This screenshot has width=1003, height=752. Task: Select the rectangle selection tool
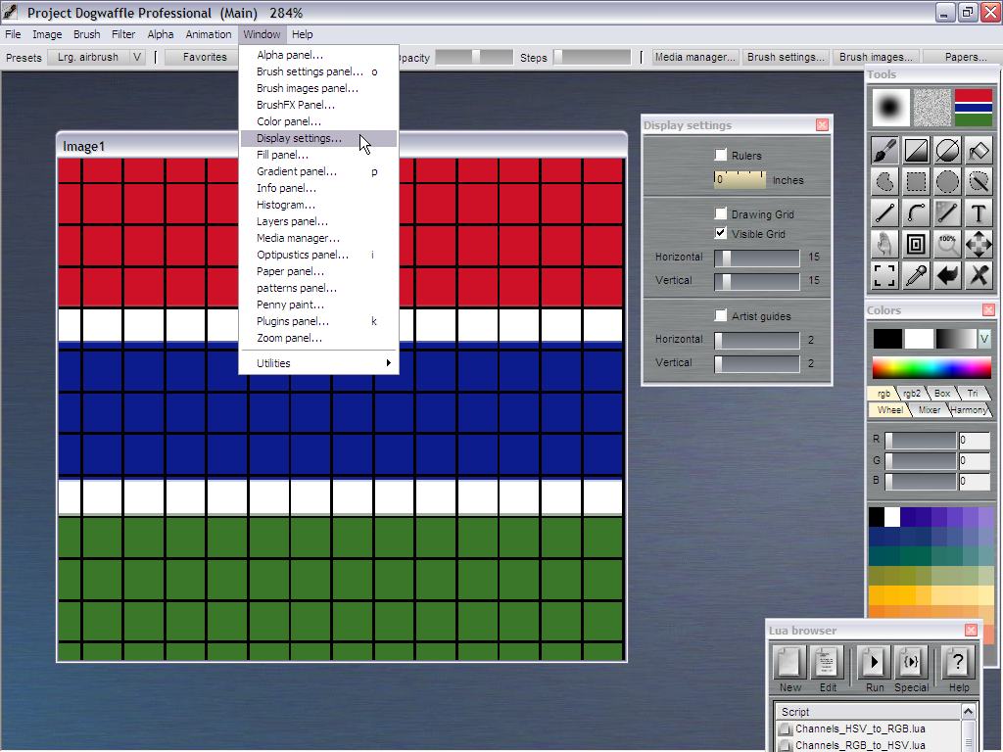pyautogui.click(x=916, y=182)
